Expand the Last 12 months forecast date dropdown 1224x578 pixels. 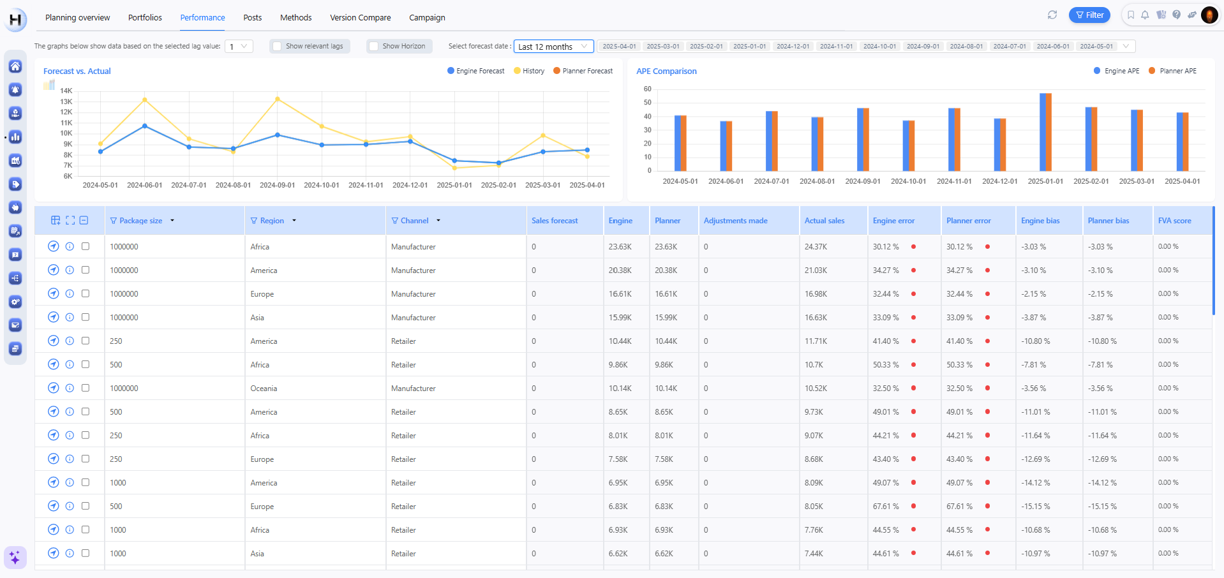[553, 46]
